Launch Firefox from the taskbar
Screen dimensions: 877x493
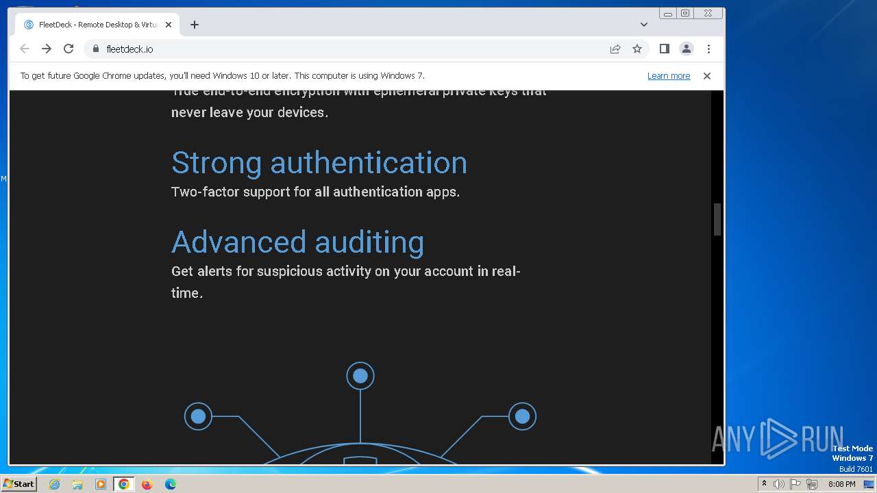(x=147, y=484)
